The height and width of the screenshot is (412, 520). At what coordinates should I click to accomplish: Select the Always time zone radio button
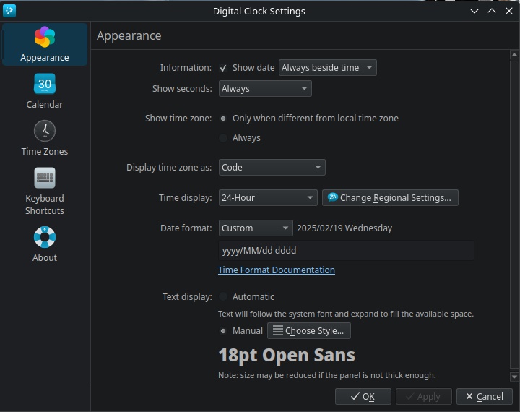tap(223, 138)
